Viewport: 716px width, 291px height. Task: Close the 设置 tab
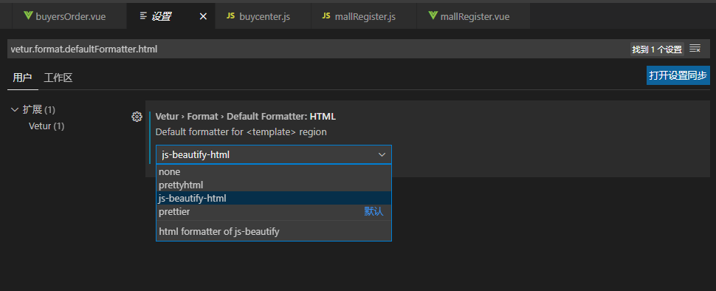(204, 16)
